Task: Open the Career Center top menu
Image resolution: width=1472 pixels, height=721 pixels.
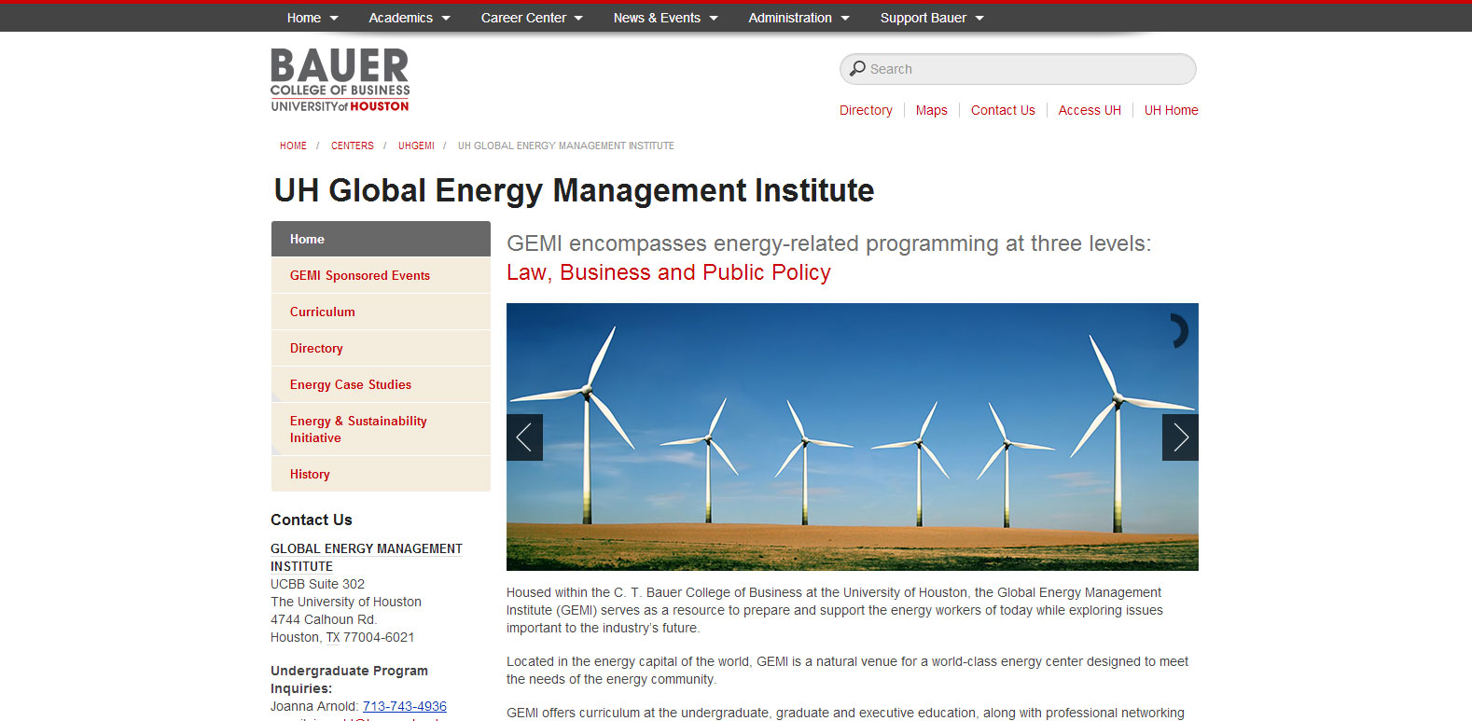Action: pos(523,18)
